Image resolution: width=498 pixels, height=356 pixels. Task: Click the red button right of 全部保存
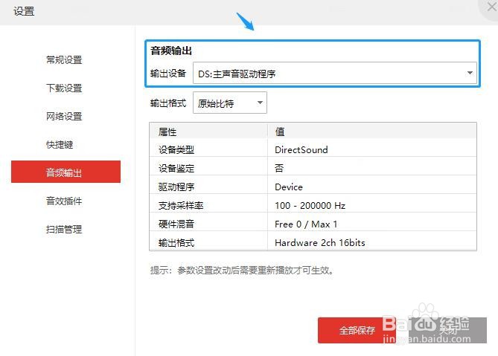click(x=447, y=330)
